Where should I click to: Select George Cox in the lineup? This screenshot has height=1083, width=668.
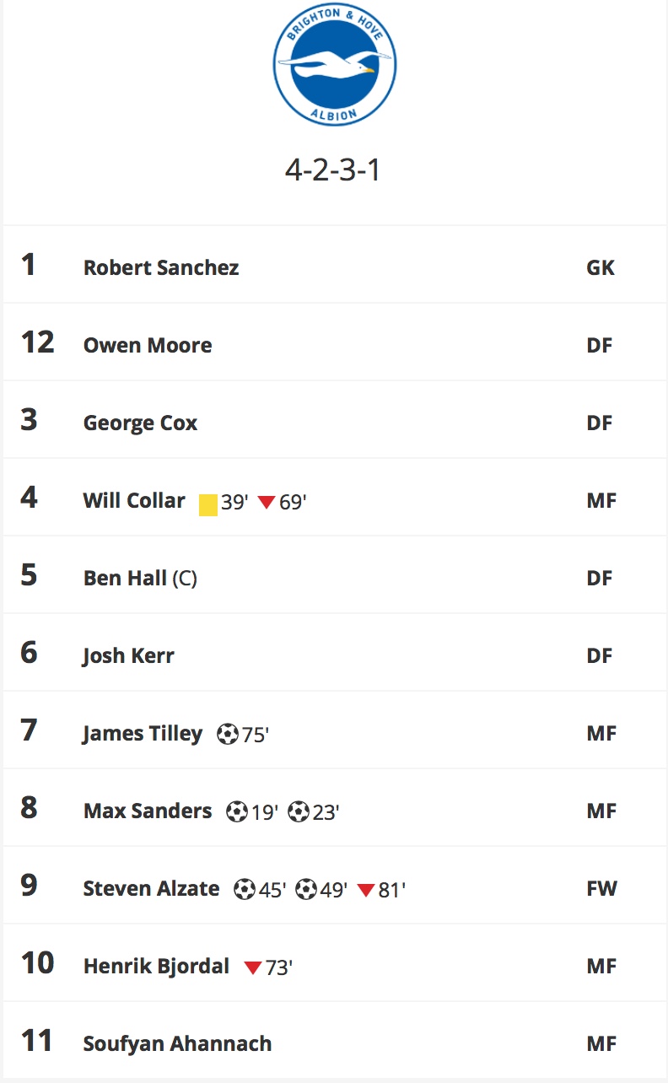coord(140,423)
